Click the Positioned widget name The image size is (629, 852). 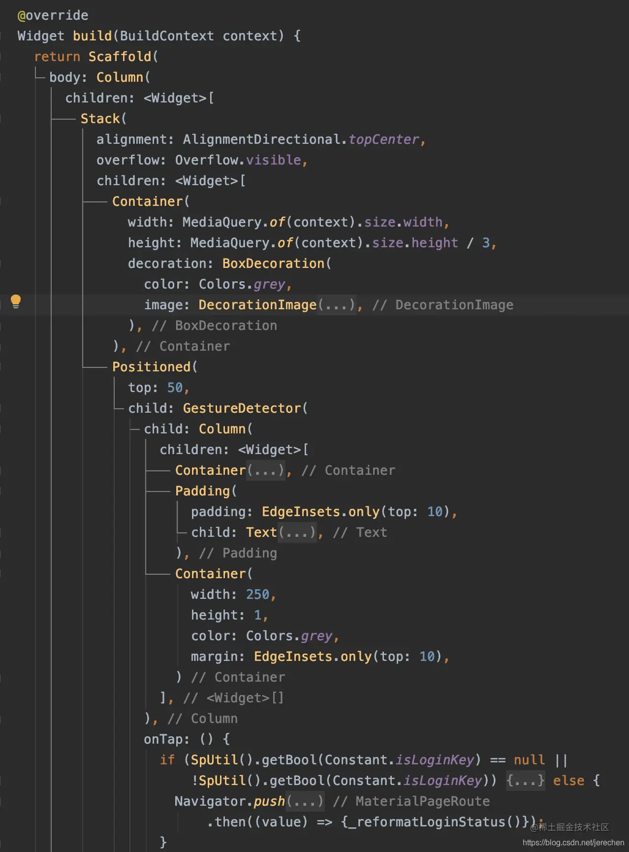click(152, 367)
